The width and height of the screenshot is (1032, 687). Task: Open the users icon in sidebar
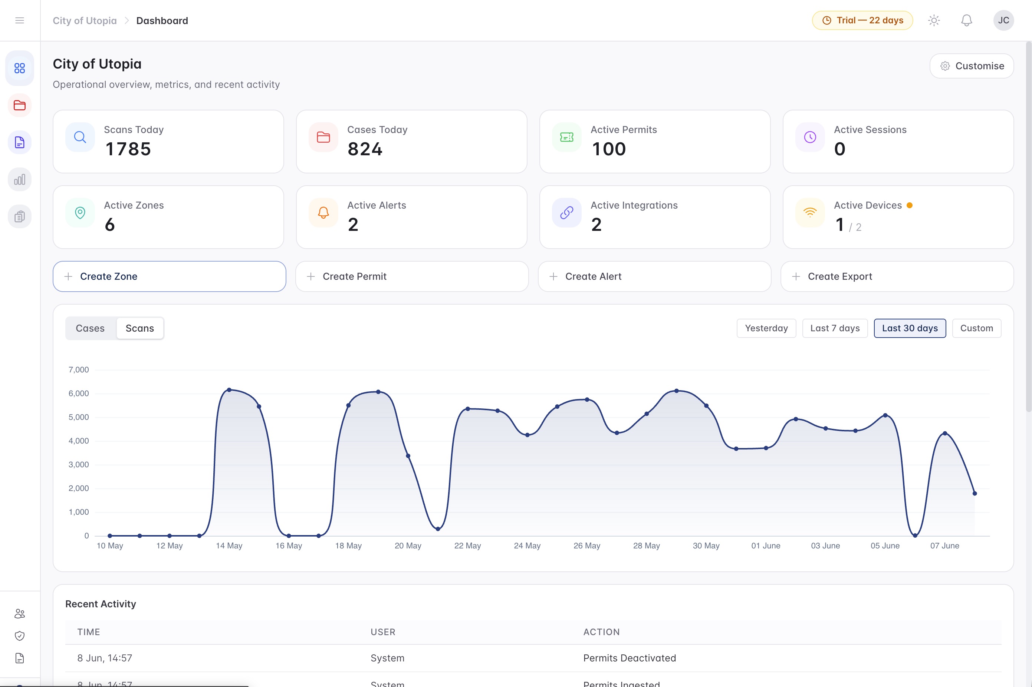point(19,613)
